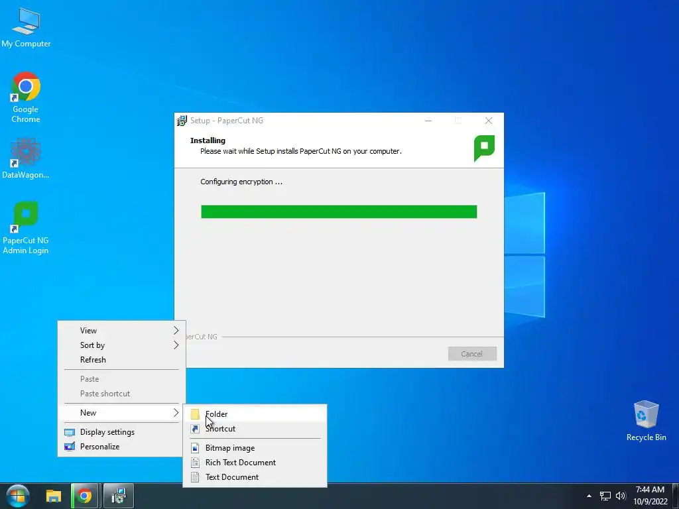The image size is (679, 509).
Task: Choose Shortcut from the New submenu
Action: (x=255, y=429)
